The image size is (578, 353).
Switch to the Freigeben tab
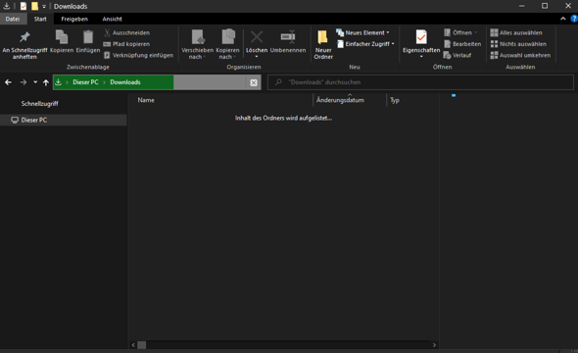pos(74,19)
